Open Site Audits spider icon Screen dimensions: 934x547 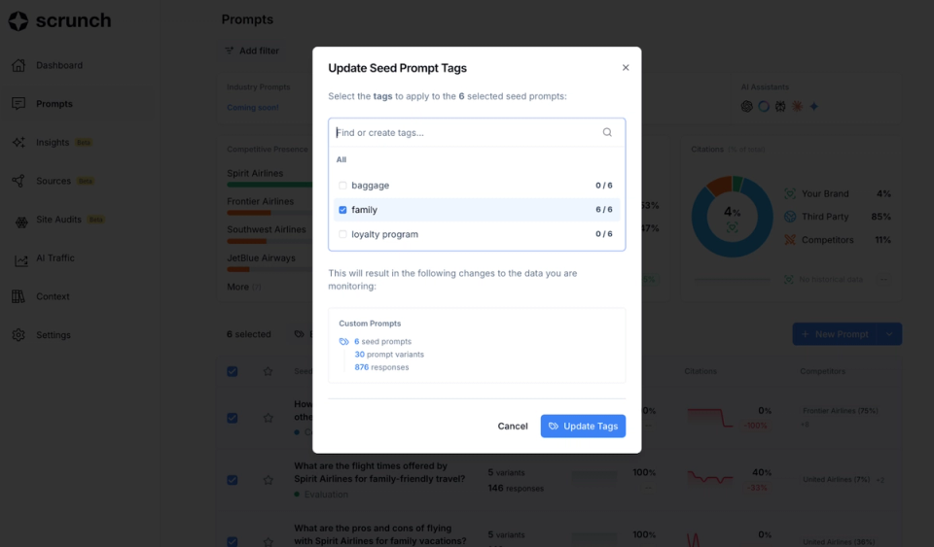(21, 222)
